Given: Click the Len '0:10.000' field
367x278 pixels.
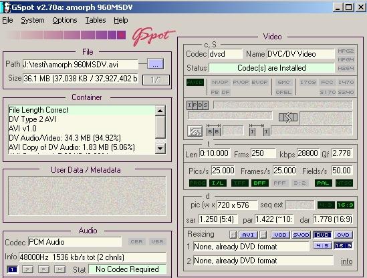Looking at the screenshot, I should click(215, 153).
